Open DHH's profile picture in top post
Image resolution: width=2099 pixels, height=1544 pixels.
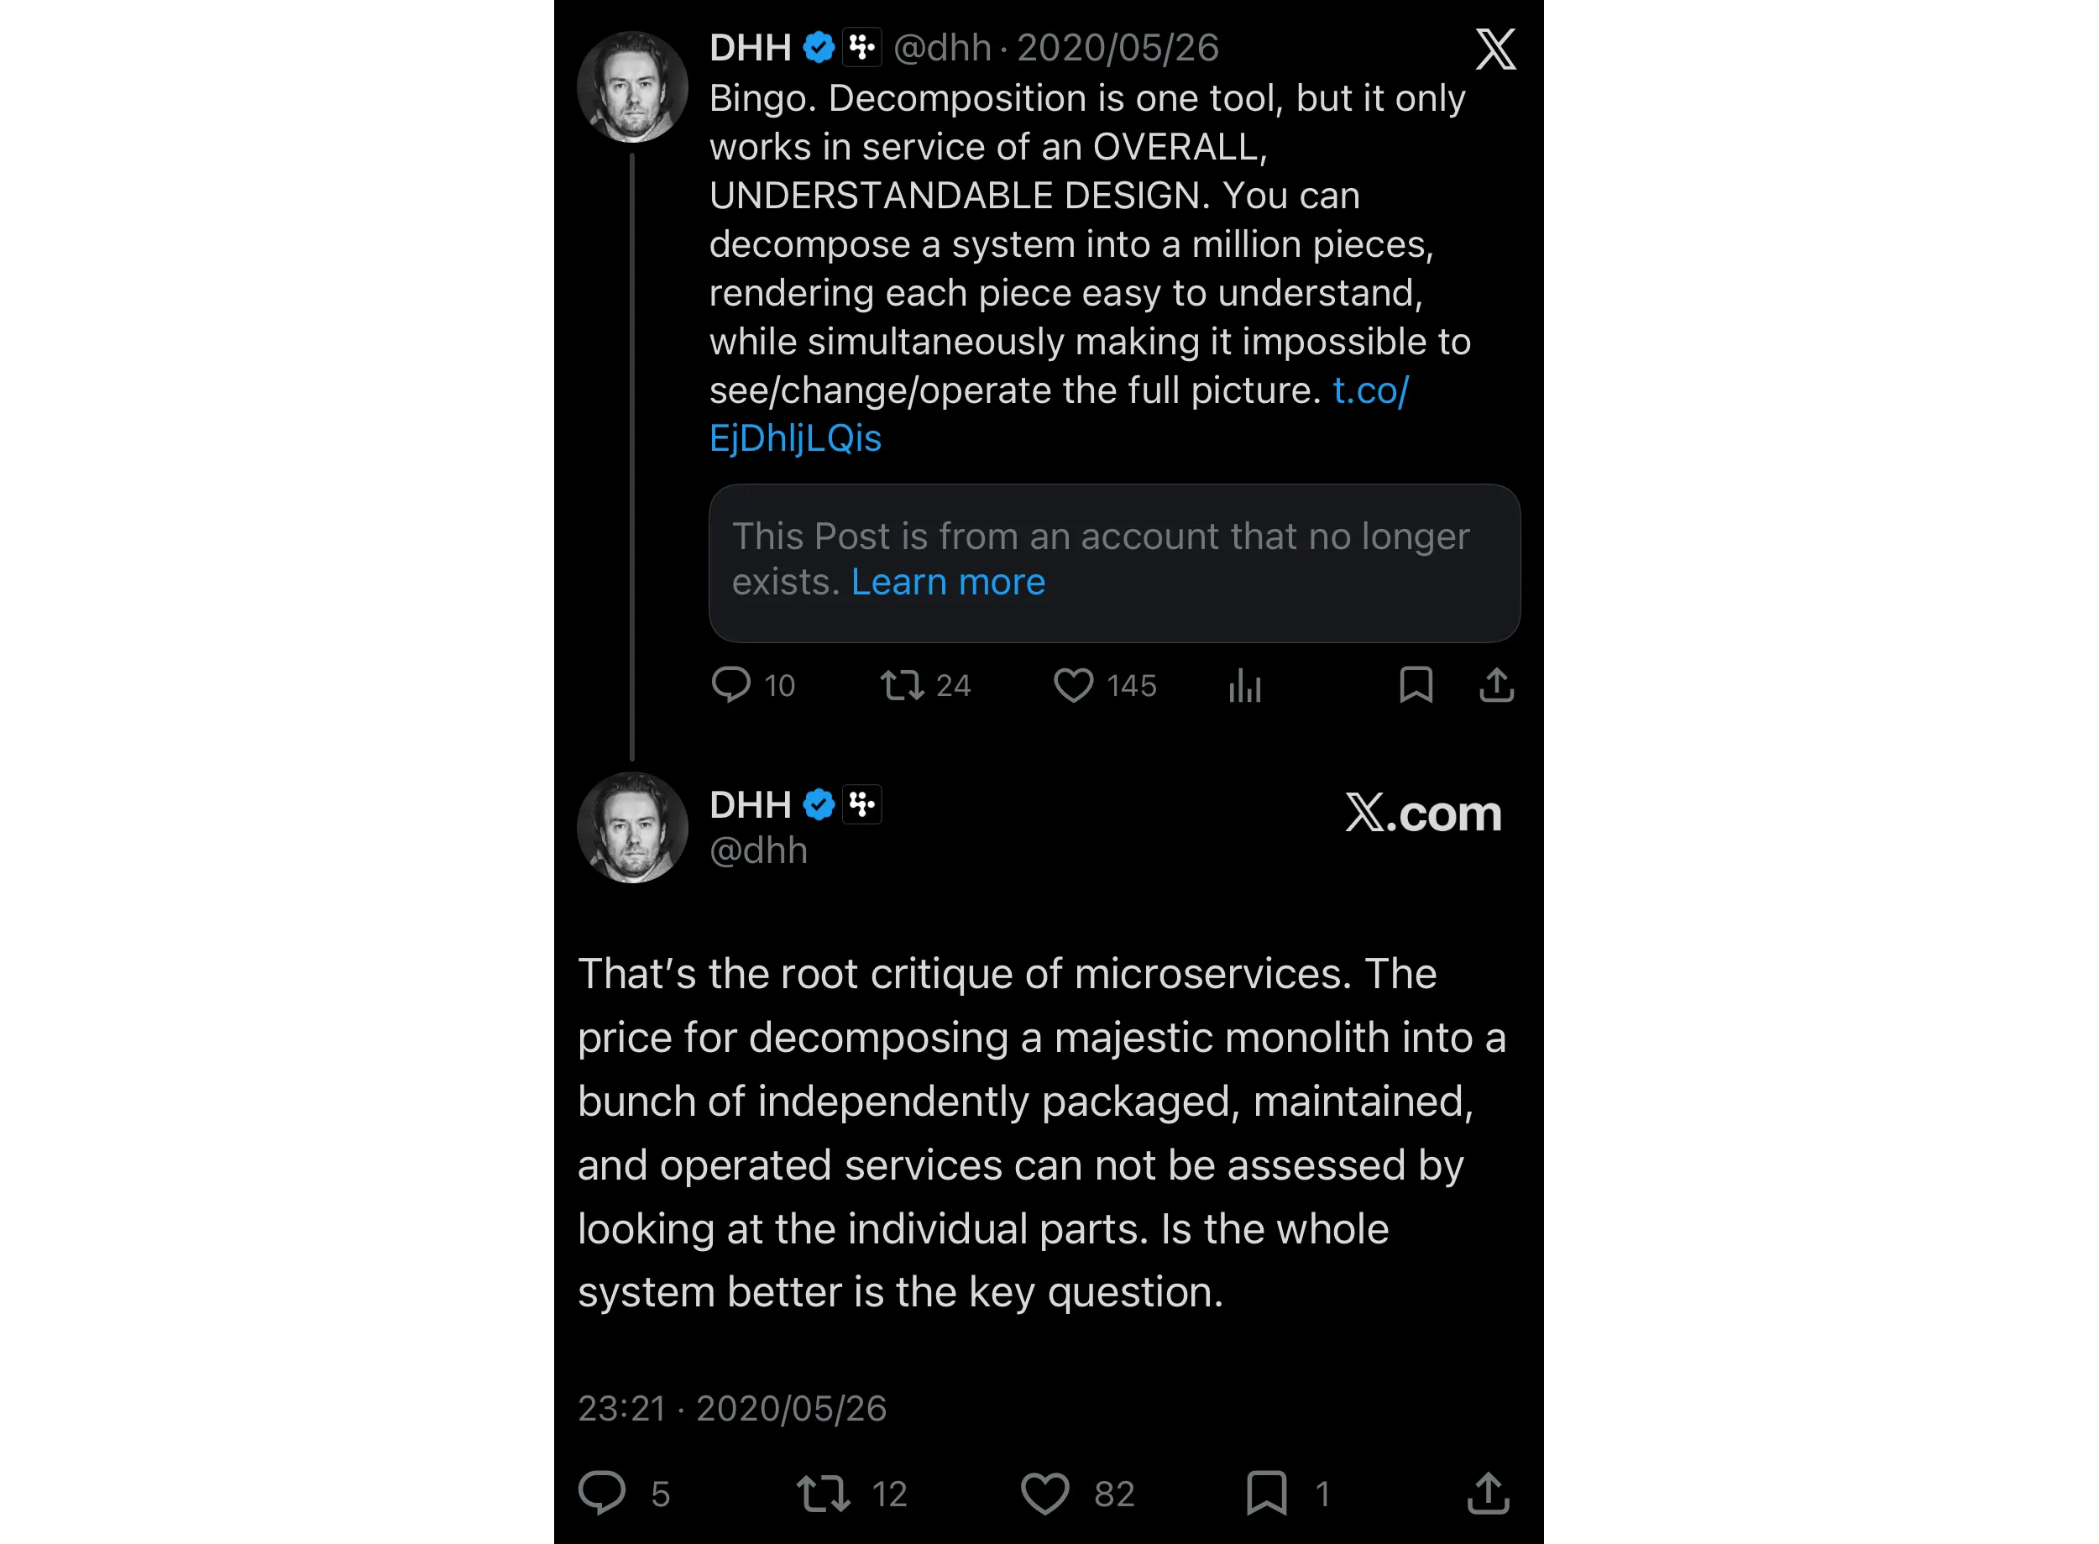point(633,87)
